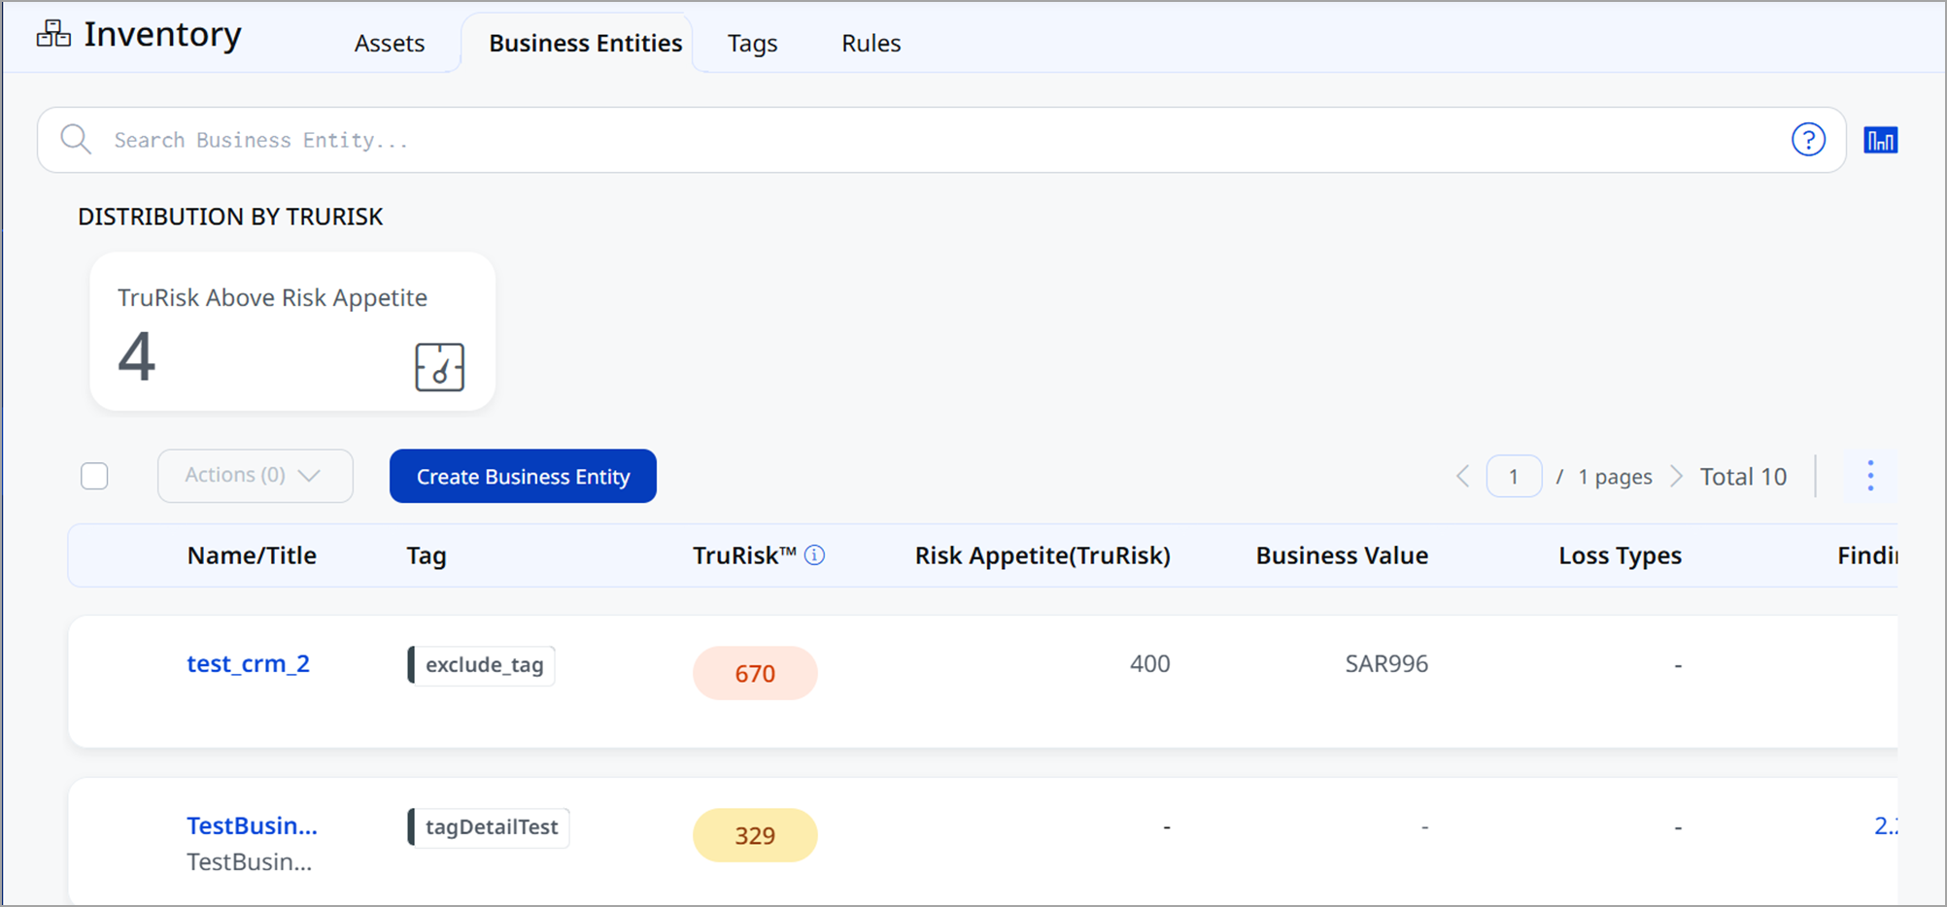
Task: Switch to the Assets tab
Action: coord(389,44)
